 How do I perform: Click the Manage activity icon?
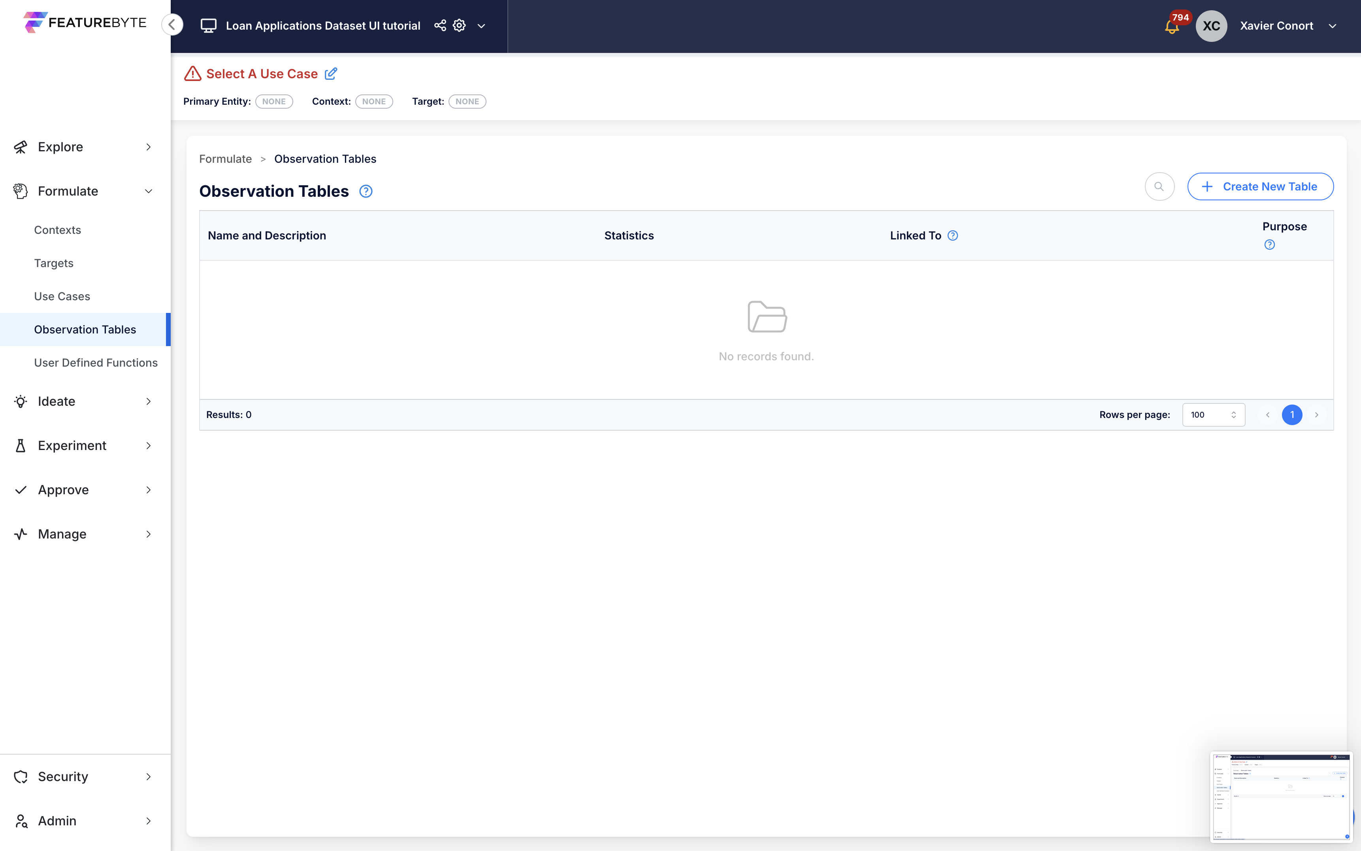21,534
